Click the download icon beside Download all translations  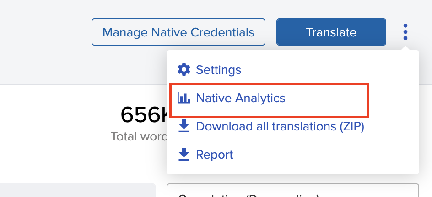pos(184,126)
